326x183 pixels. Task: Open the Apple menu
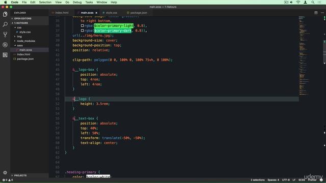pyautogui.click(x=6, y=2)
